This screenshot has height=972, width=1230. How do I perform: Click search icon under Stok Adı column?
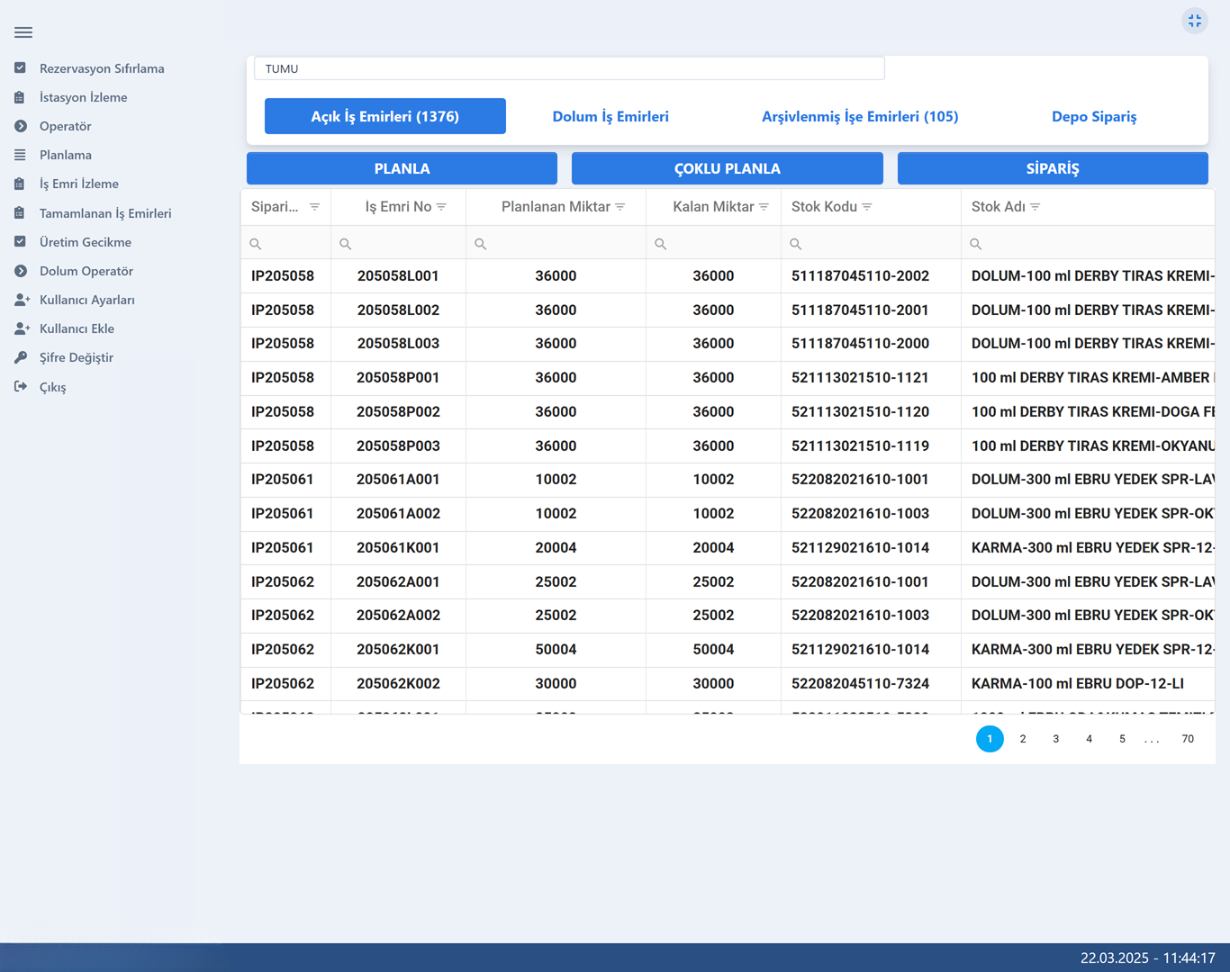[x=976, y=244]
